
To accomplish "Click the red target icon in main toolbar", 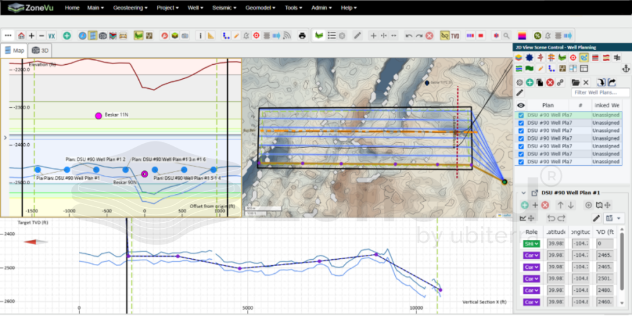I will (x=256, y=36).
